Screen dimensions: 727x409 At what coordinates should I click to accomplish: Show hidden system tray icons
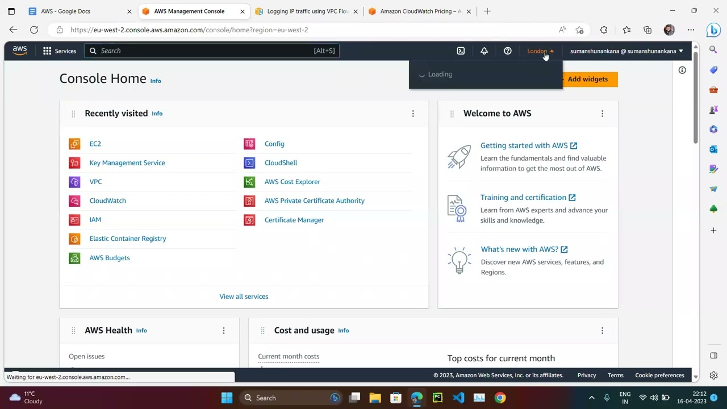click(591, 398)
